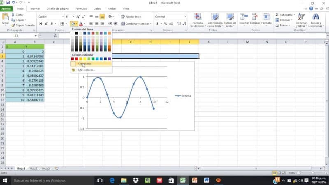Open Dar formato como tabla
Image resolution: width=329 pixels, height=185 pixels.
pos(215,20)
